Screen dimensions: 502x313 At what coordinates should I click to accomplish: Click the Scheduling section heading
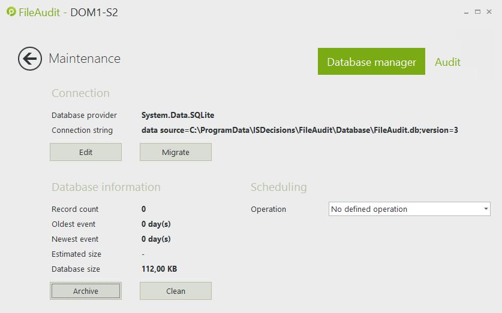coord(278,187)
